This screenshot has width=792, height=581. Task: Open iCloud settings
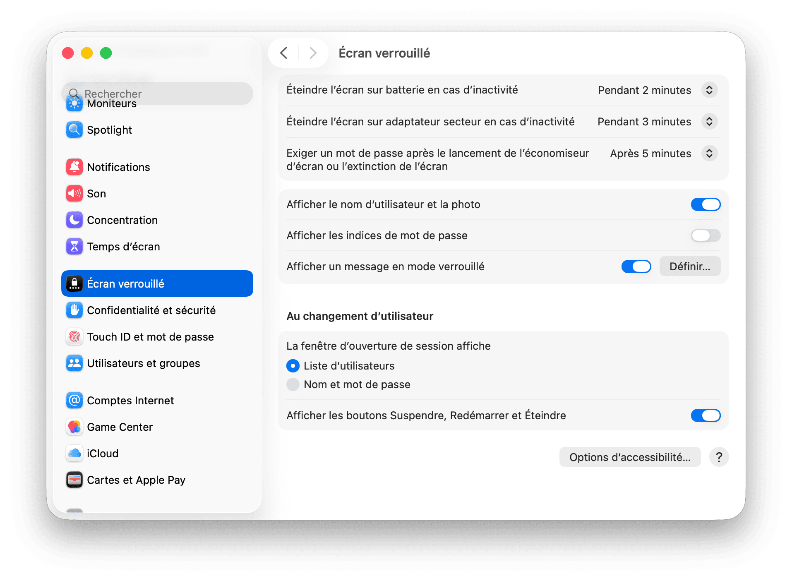pyautogui.click(x=103, y=453)
